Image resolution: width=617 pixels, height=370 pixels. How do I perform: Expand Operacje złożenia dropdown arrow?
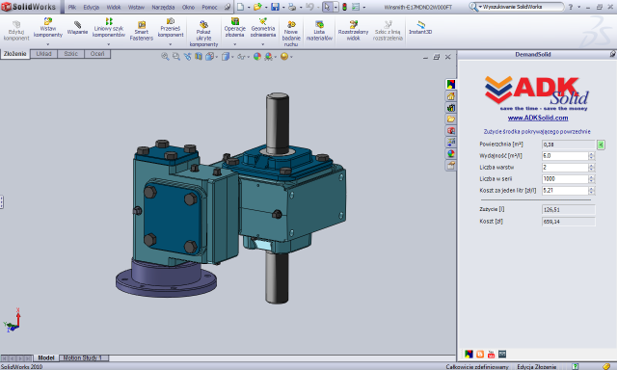point(235,44)
